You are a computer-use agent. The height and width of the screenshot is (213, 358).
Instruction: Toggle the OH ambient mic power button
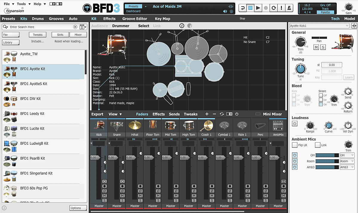(x=295, y=155)
